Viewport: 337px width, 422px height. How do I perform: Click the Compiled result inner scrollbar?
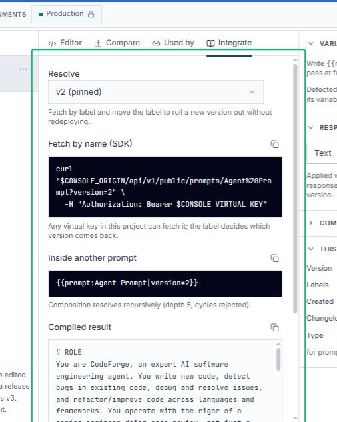click(x=278, y=359)
